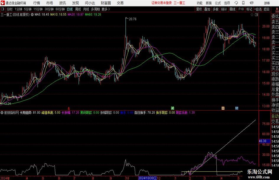
Task: Open the 问小达 menu
Action: 90,3
